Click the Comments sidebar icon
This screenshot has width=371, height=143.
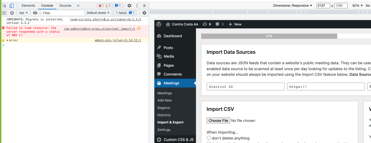point(159,74)
